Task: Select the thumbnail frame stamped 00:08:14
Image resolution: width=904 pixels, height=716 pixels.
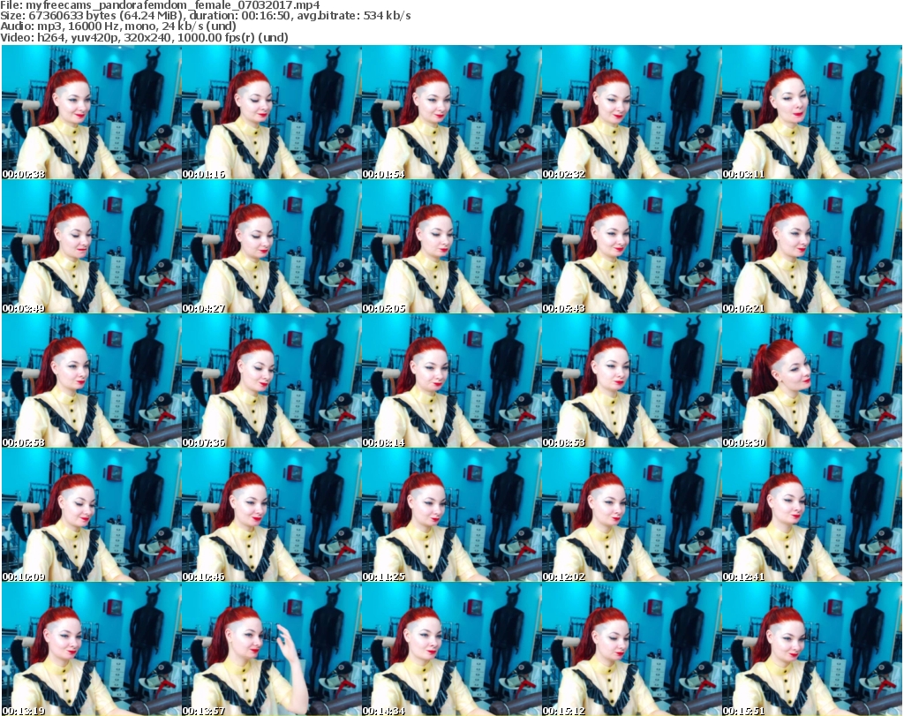Action: (x=451, y=381)
